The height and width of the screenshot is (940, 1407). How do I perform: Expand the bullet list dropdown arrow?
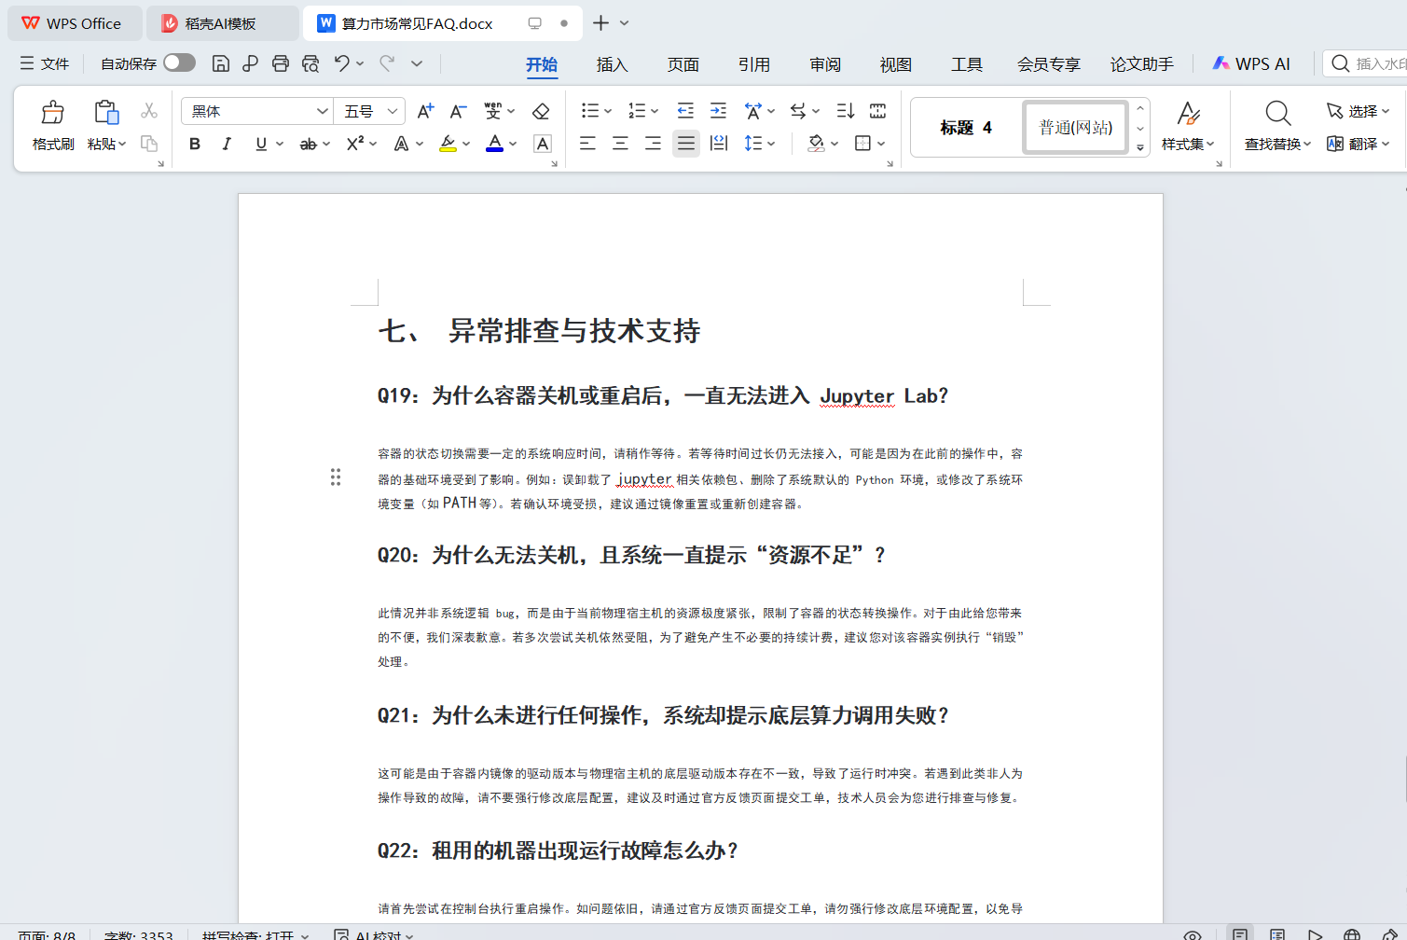click(608, 111)
